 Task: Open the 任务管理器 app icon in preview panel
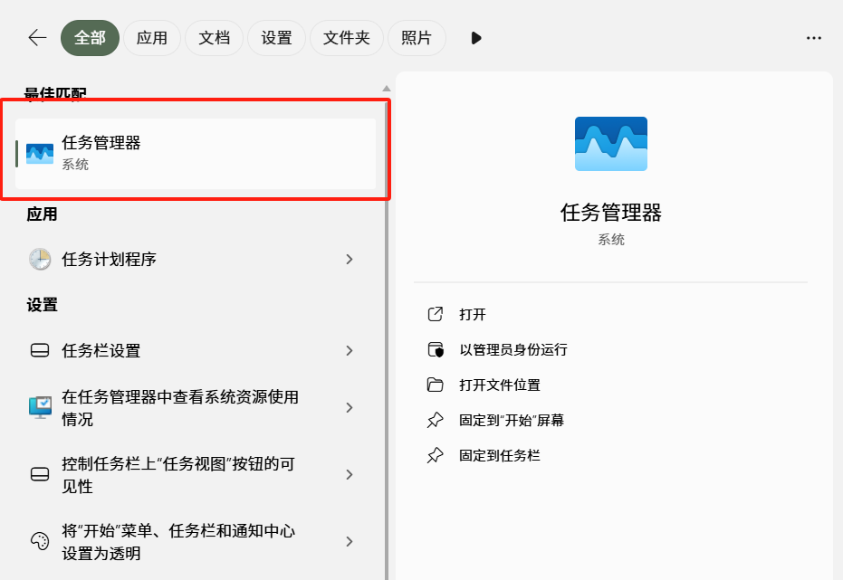tap(610, 143)
